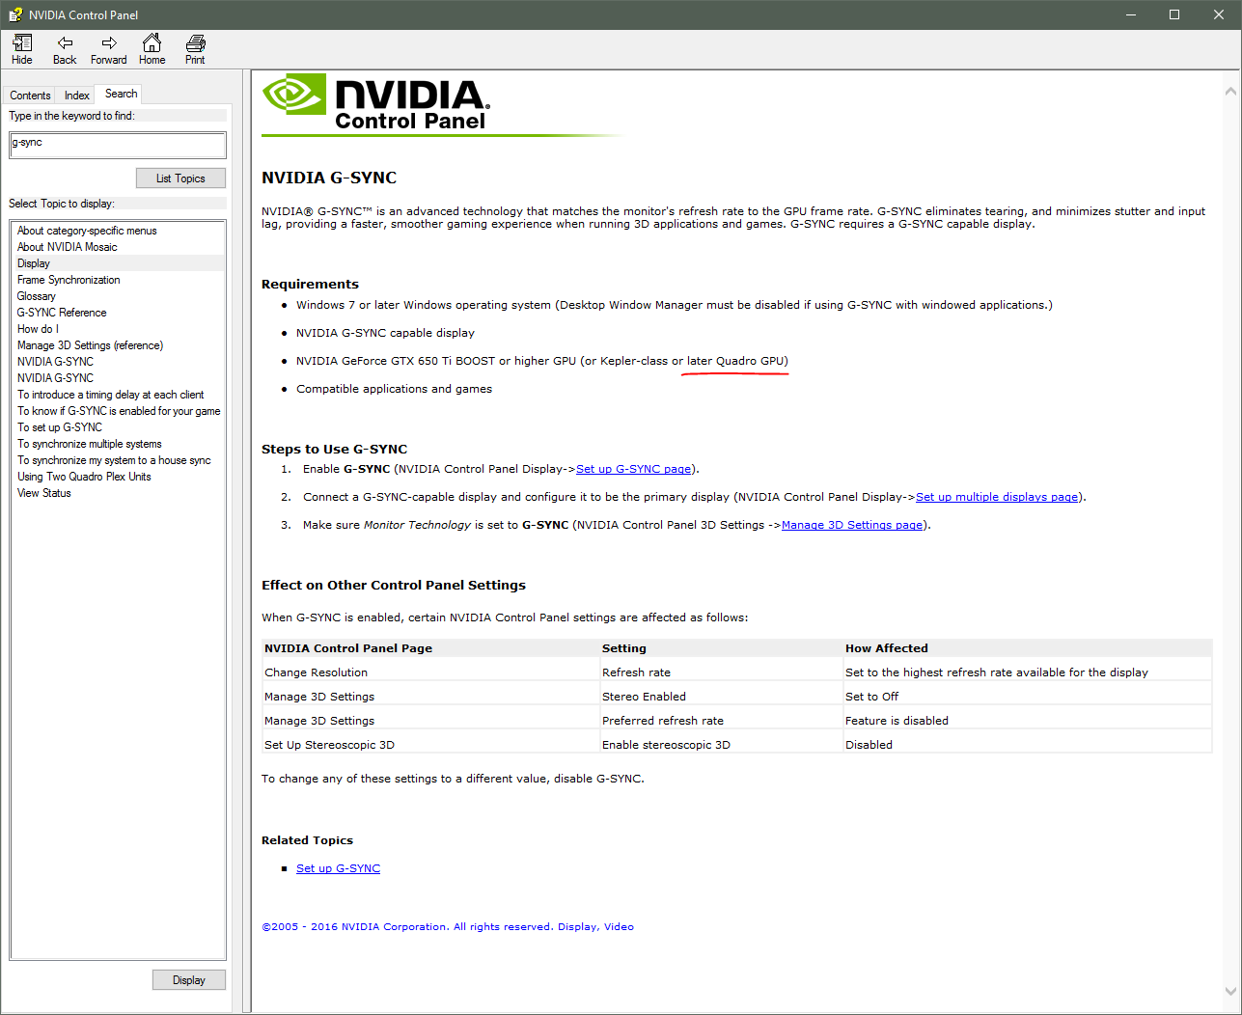
Task: Switch to the Contents tab
Action: 30,96
